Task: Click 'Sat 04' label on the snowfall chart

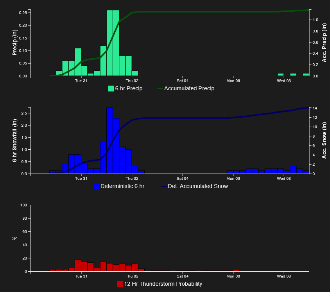Action: pos(183,179)
